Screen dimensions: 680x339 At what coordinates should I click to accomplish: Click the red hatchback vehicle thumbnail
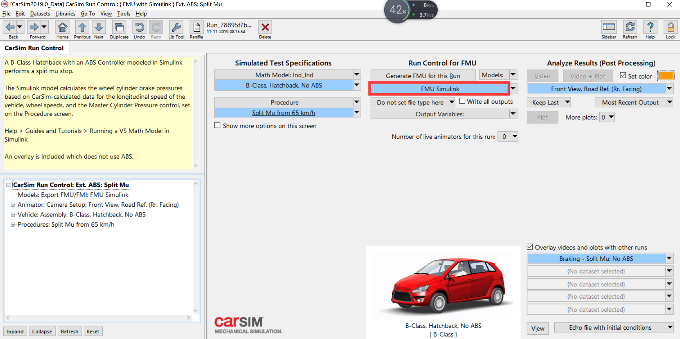click(x=443, y=285)
